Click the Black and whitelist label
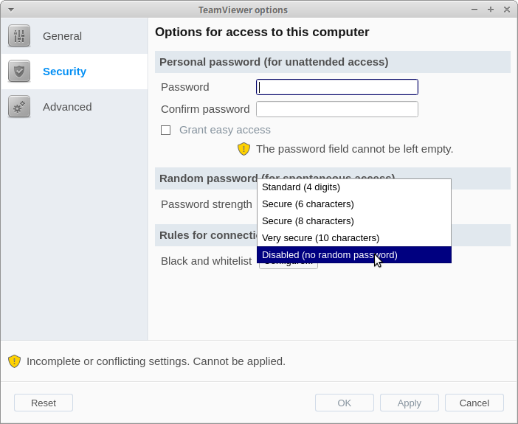The width and height of the screenshot is (518, 424). pyautogui.click(x=207, y=261)
